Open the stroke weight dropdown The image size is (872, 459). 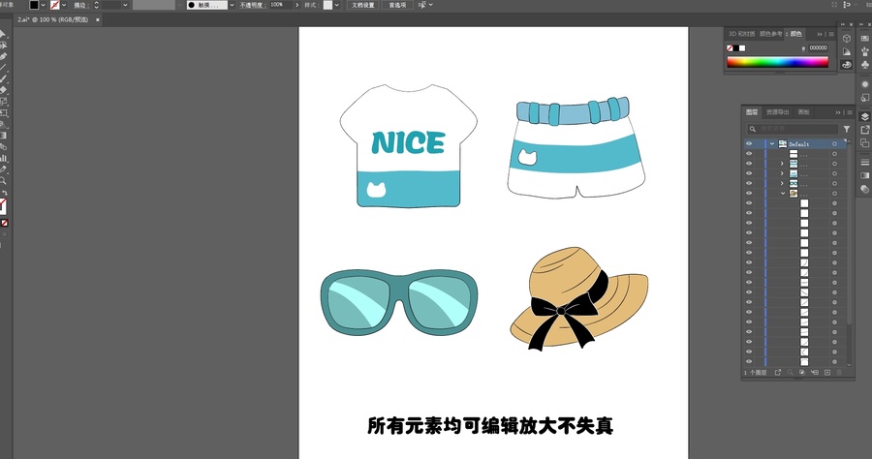click(125, 5)
